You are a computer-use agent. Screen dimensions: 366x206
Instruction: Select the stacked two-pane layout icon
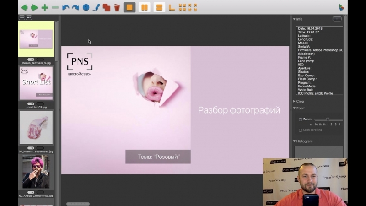[x=159, y=7]
